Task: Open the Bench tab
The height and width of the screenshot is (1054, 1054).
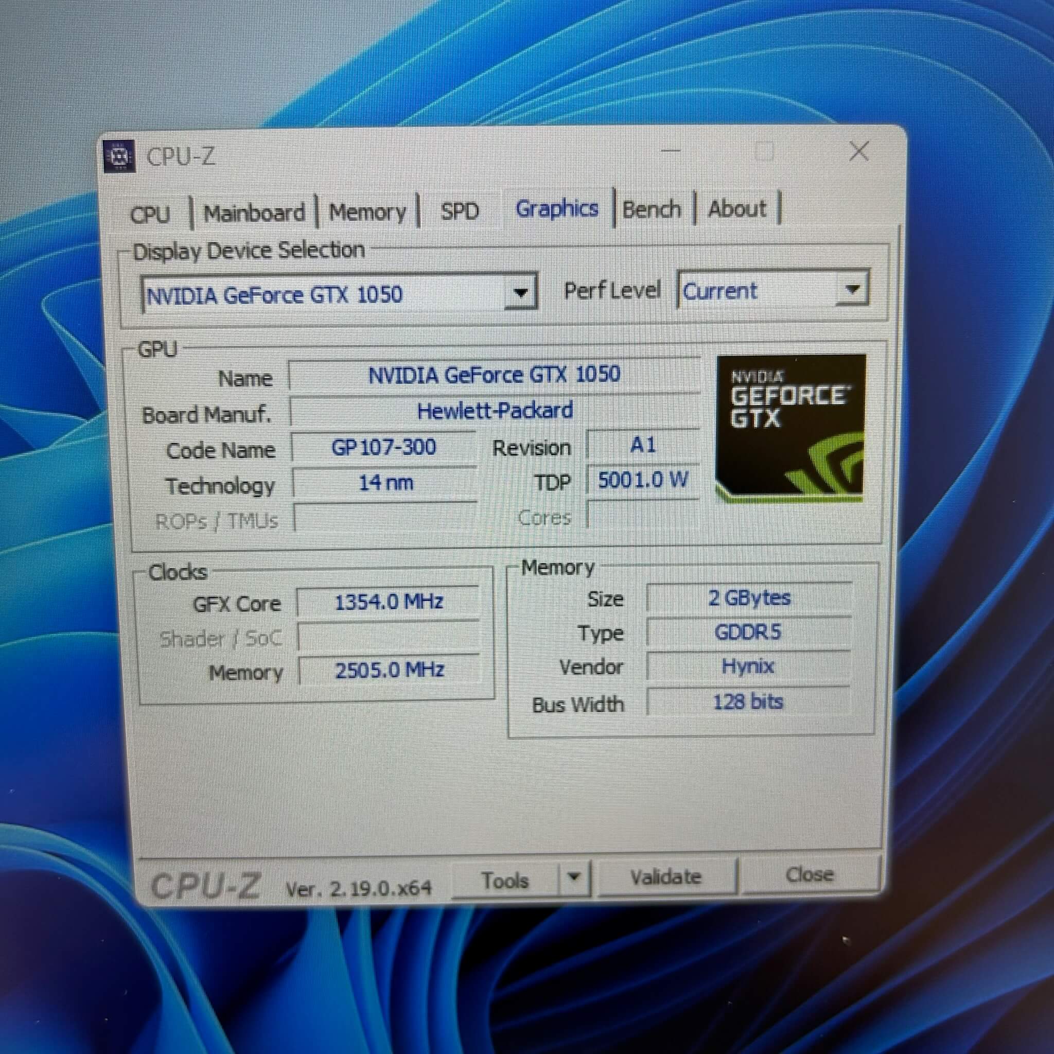Action: point(652,209)
